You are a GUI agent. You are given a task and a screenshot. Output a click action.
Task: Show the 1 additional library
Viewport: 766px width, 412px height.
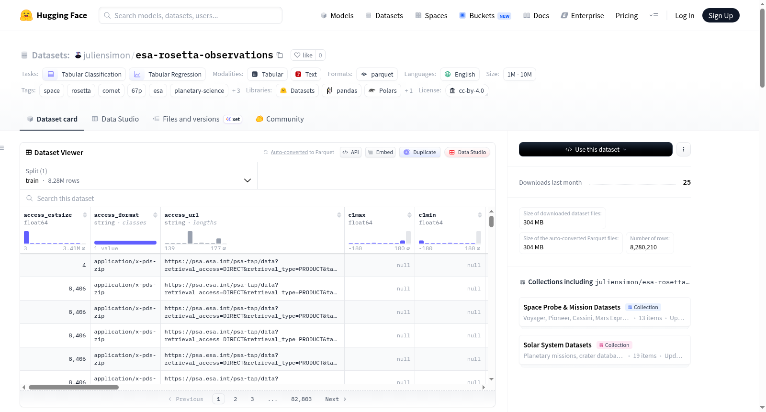(x=408, y=90)
